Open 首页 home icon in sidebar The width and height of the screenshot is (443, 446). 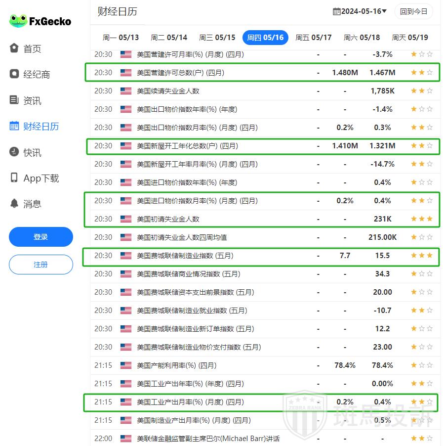coord(14,48)
